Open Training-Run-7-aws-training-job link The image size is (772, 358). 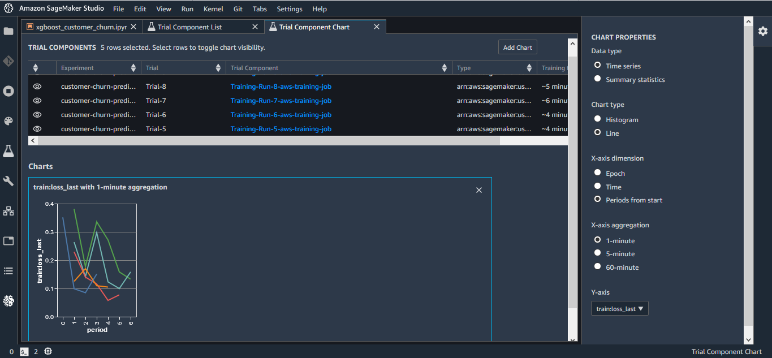(281, 101)
